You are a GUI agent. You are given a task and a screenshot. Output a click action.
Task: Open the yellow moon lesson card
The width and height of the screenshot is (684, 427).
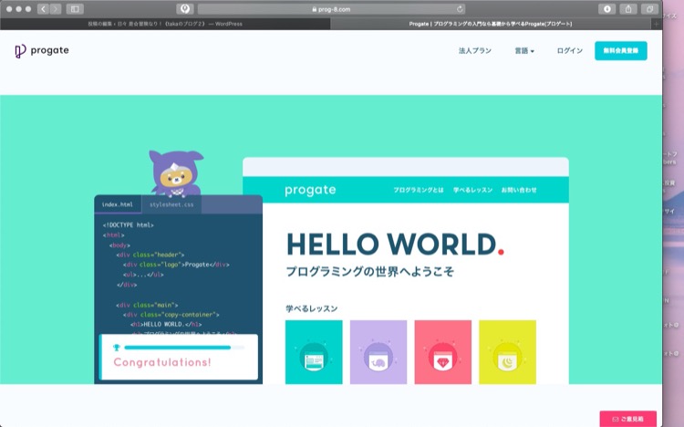click(507, 352)
